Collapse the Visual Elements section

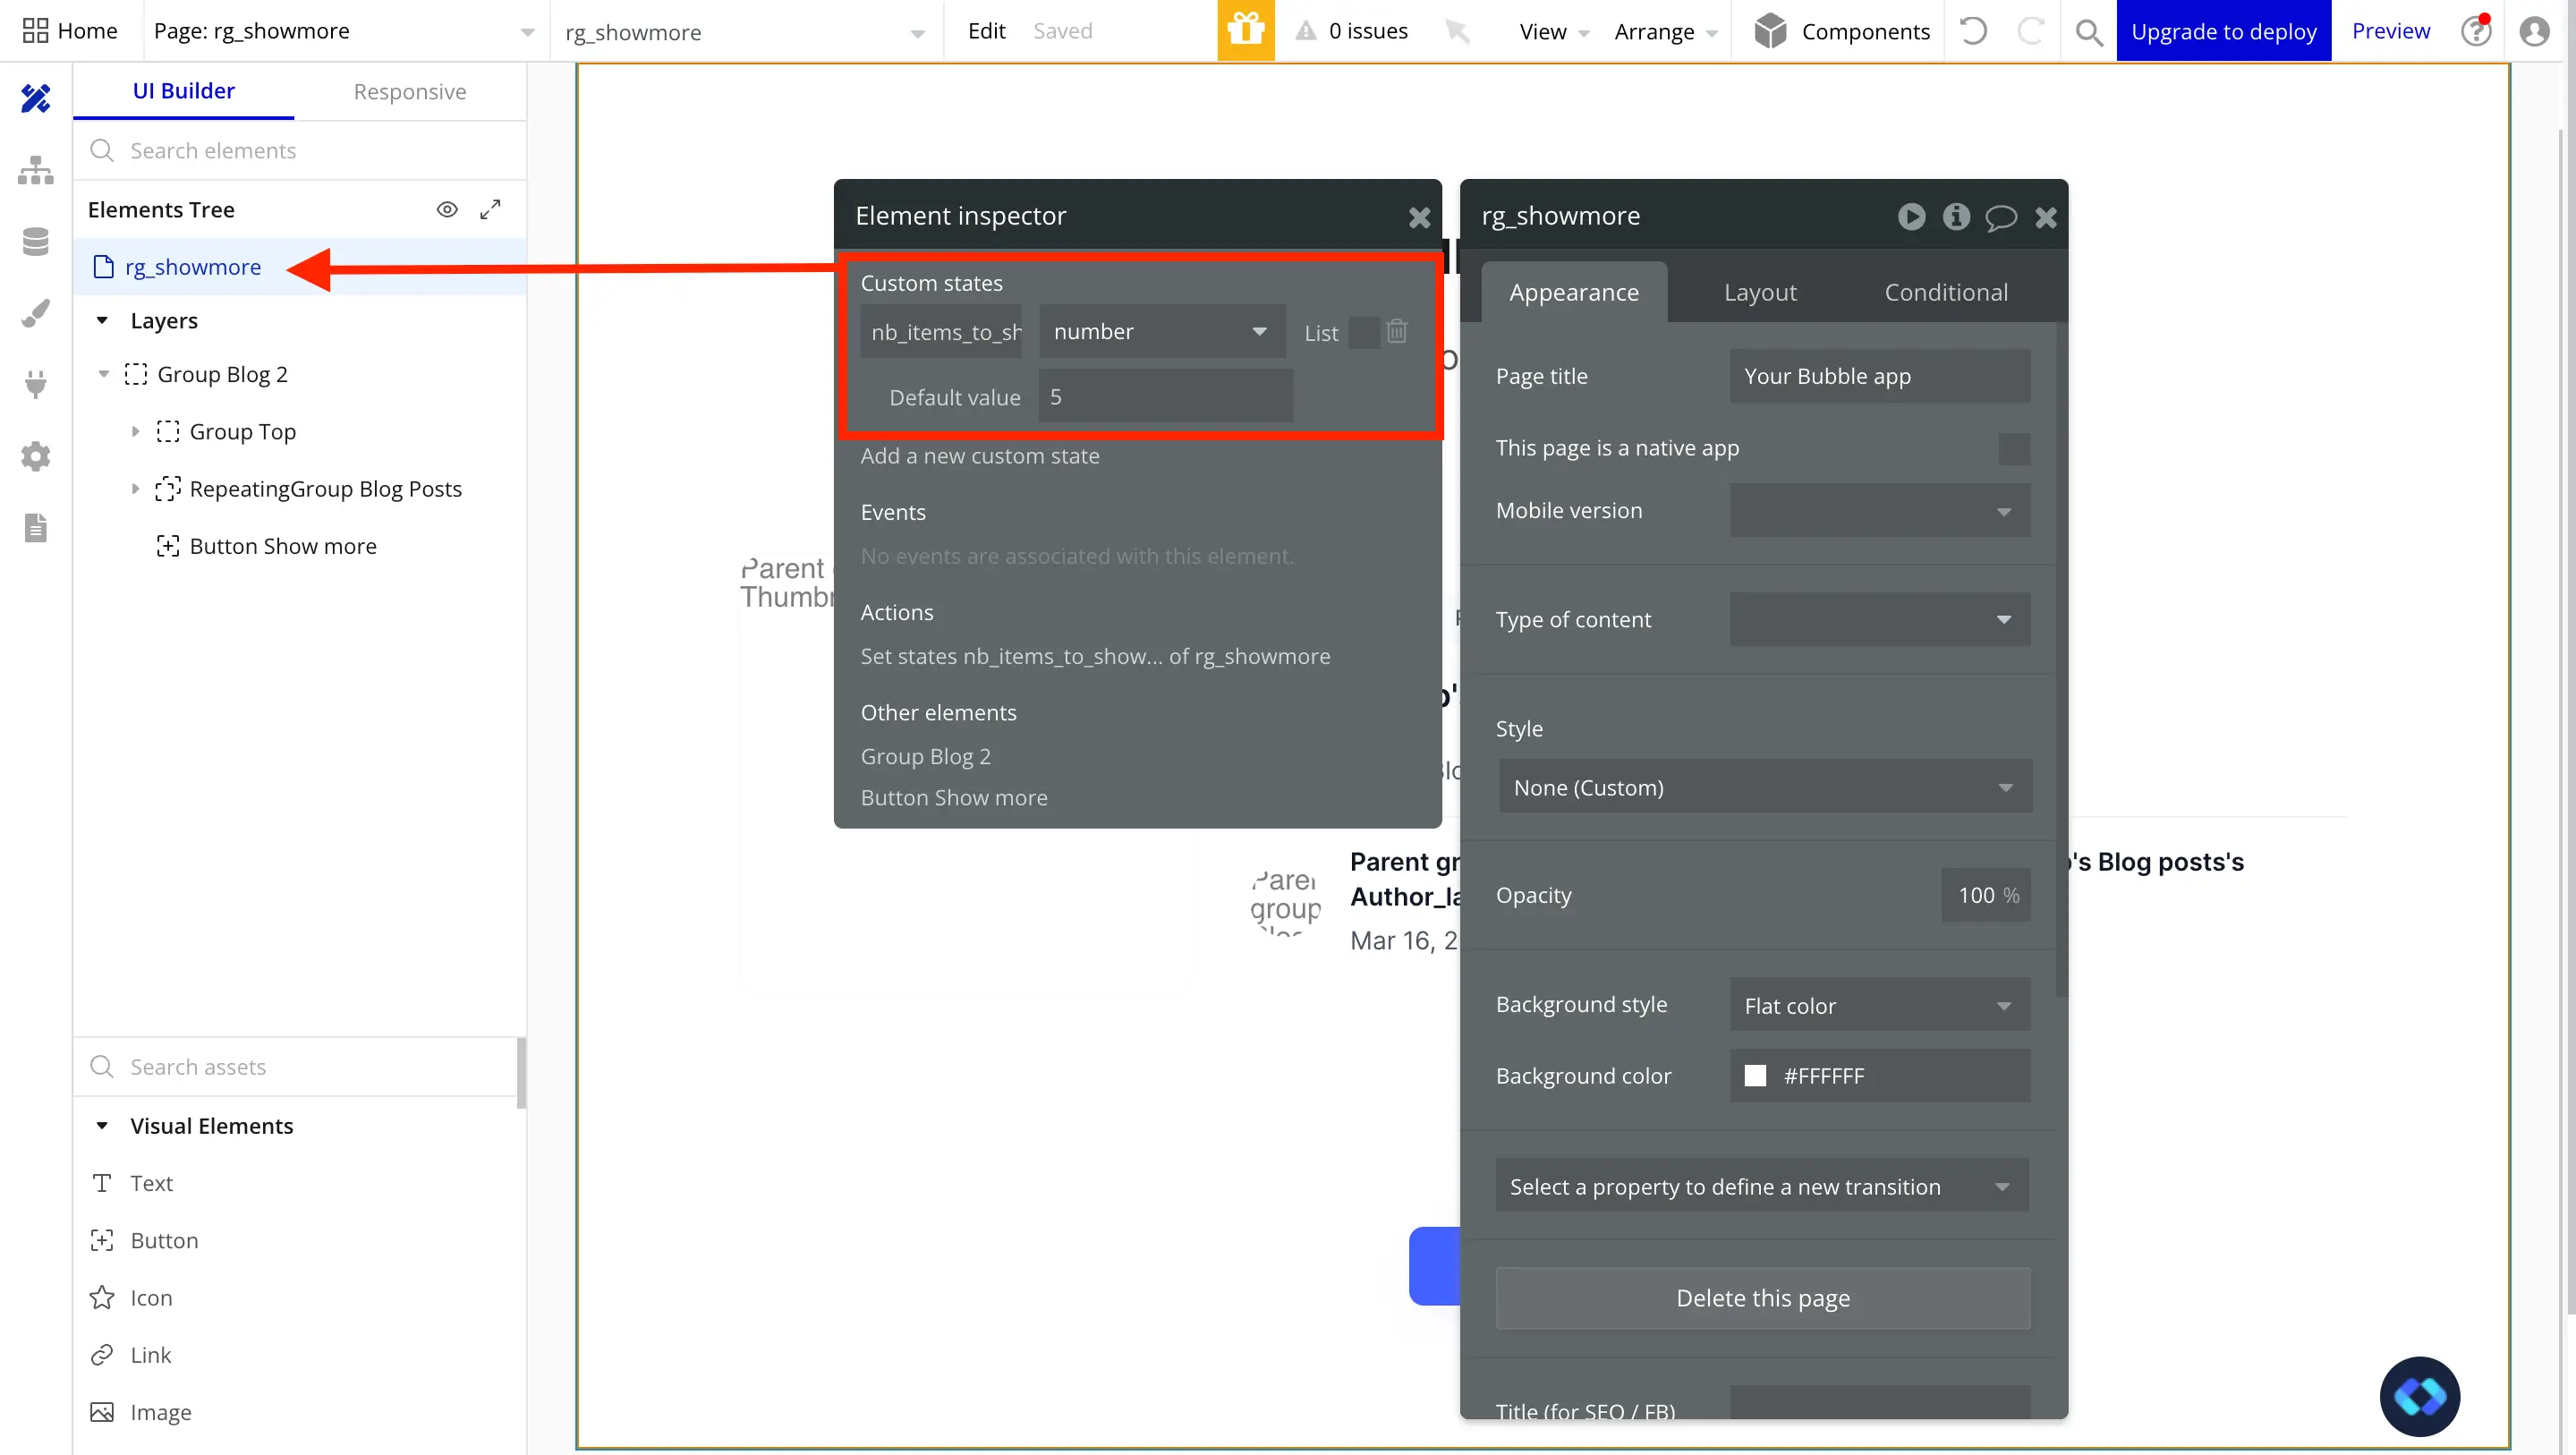(x=102, y=1125)
